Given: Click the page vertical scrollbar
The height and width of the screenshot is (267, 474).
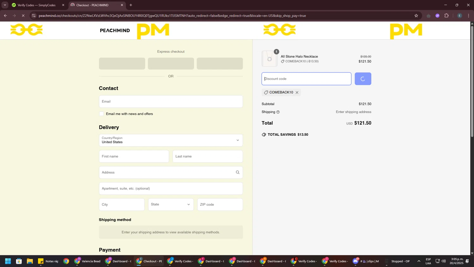Looking at the screenshot, I should tap(472, 82).
